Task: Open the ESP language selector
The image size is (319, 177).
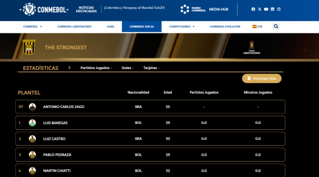Action: click(x=257, y=27)
